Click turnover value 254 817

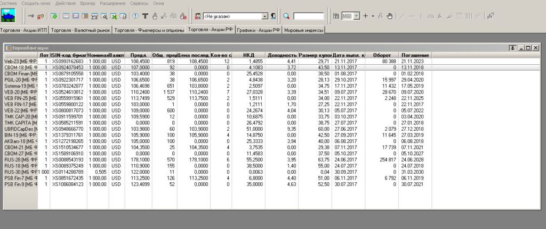pyautogui.click(x=388, y=159)
